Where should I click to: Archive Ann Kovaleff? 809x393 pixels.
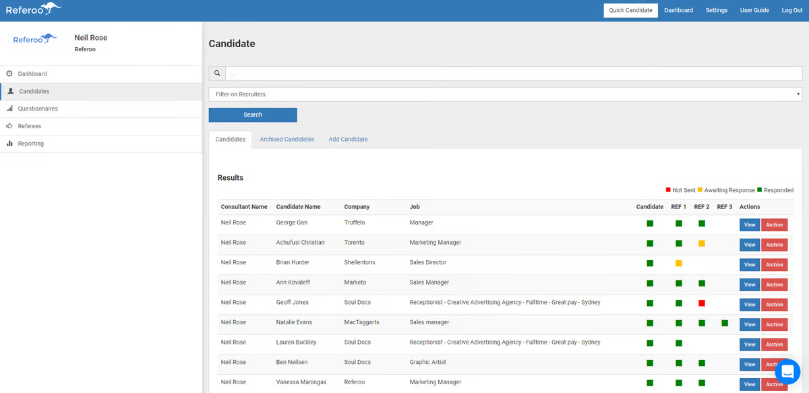(x=775, y=284)
